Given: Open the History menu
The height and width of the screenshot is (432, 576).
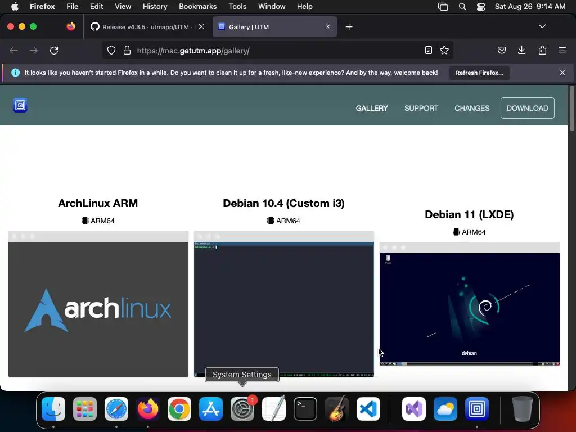Looking at the screenshot, I should tap(155, 6).
